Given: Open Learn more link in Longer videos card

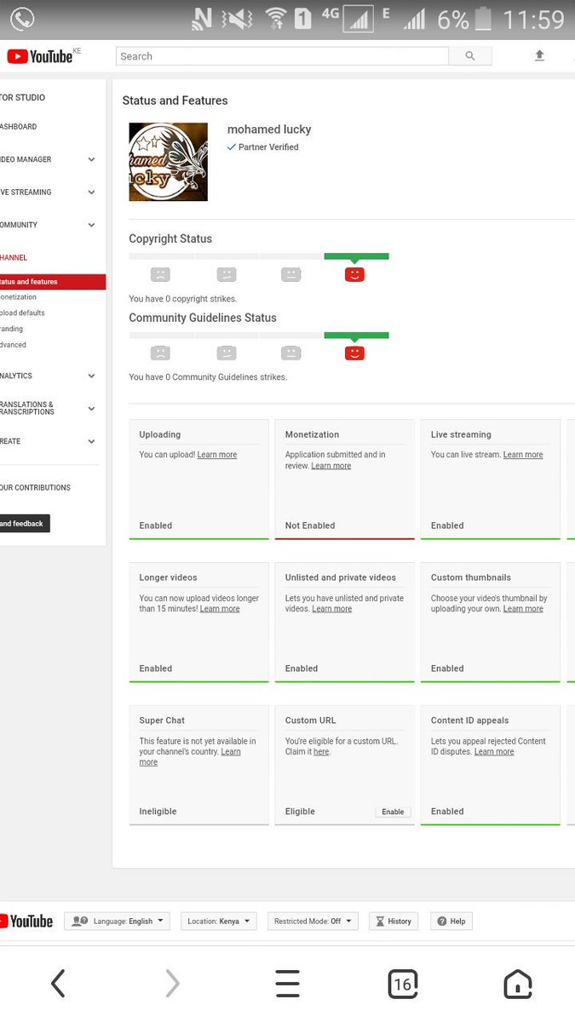Looking at the screenshot, I should tap(220, 609).
